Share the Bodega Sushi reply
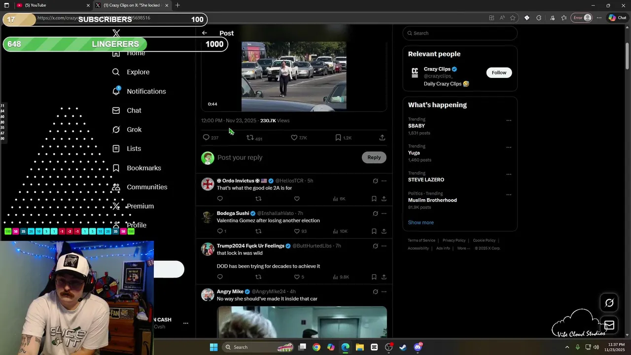The image size is (631, 355). pyautogui.click(x=384, y=231)
